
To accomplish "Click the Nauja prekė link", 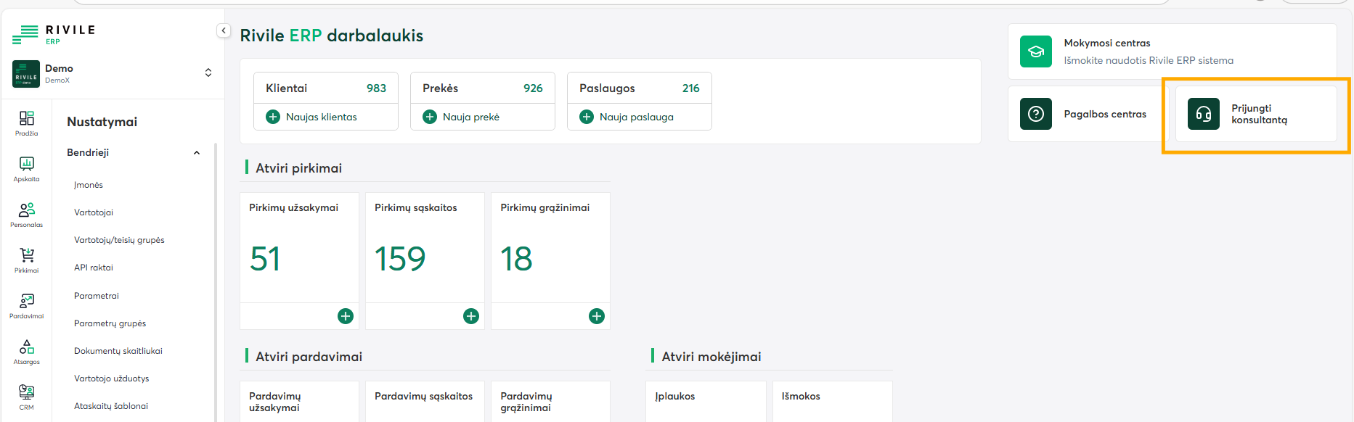I will click(471, 117).
